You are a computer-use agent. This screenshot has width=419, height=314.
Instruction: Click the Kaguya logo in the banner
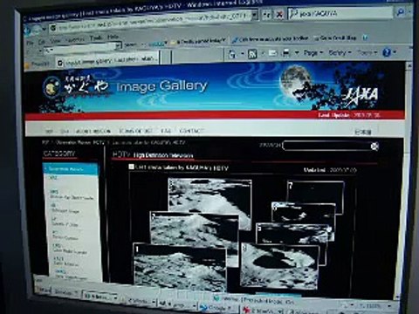(x=52, y=86)
